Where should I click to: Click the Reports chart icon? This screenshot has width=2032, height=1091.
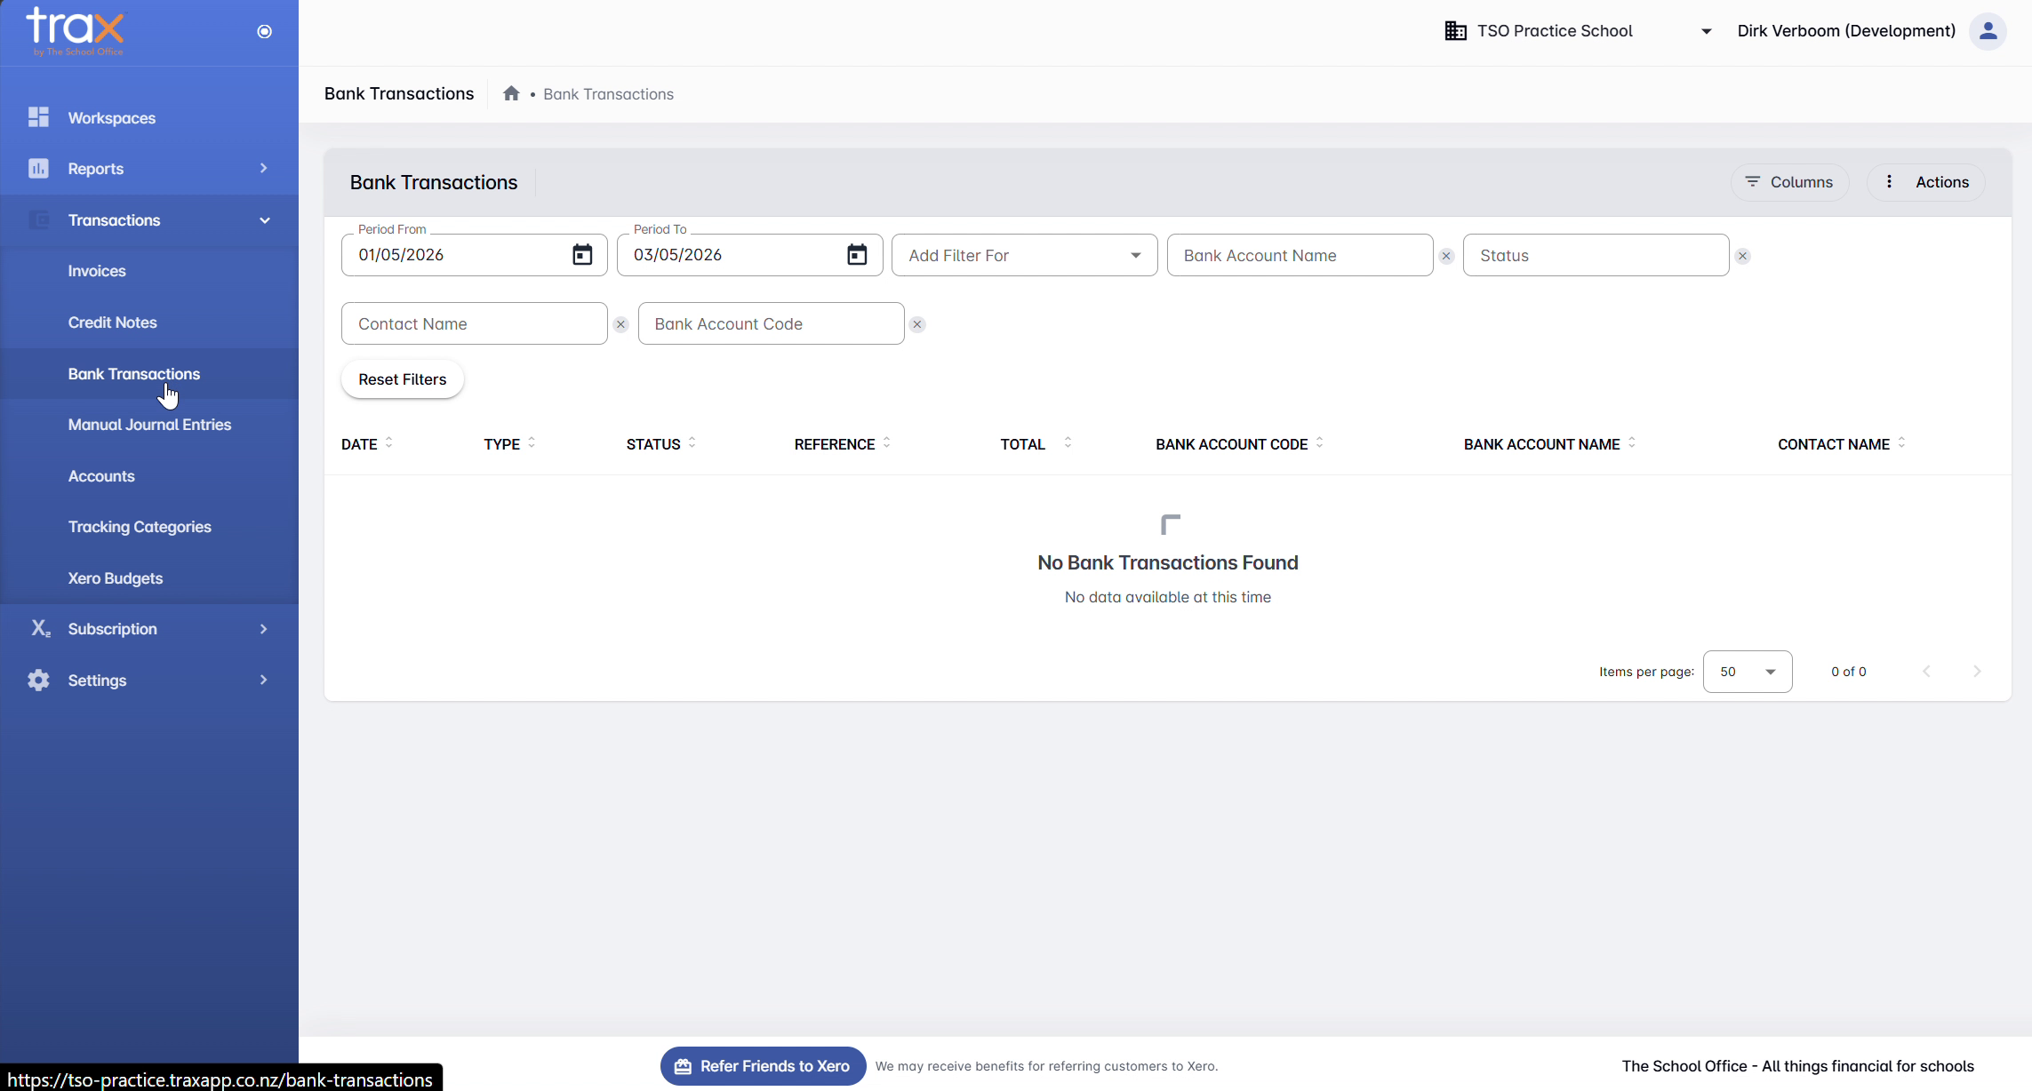point(38,169)
